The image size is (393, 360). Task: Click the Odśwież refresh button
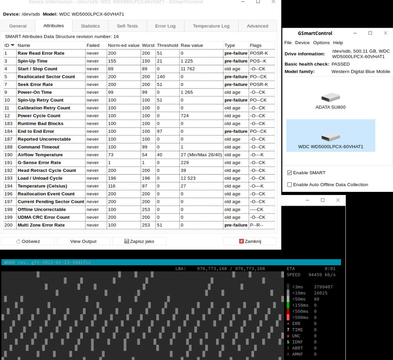point(28,241)
